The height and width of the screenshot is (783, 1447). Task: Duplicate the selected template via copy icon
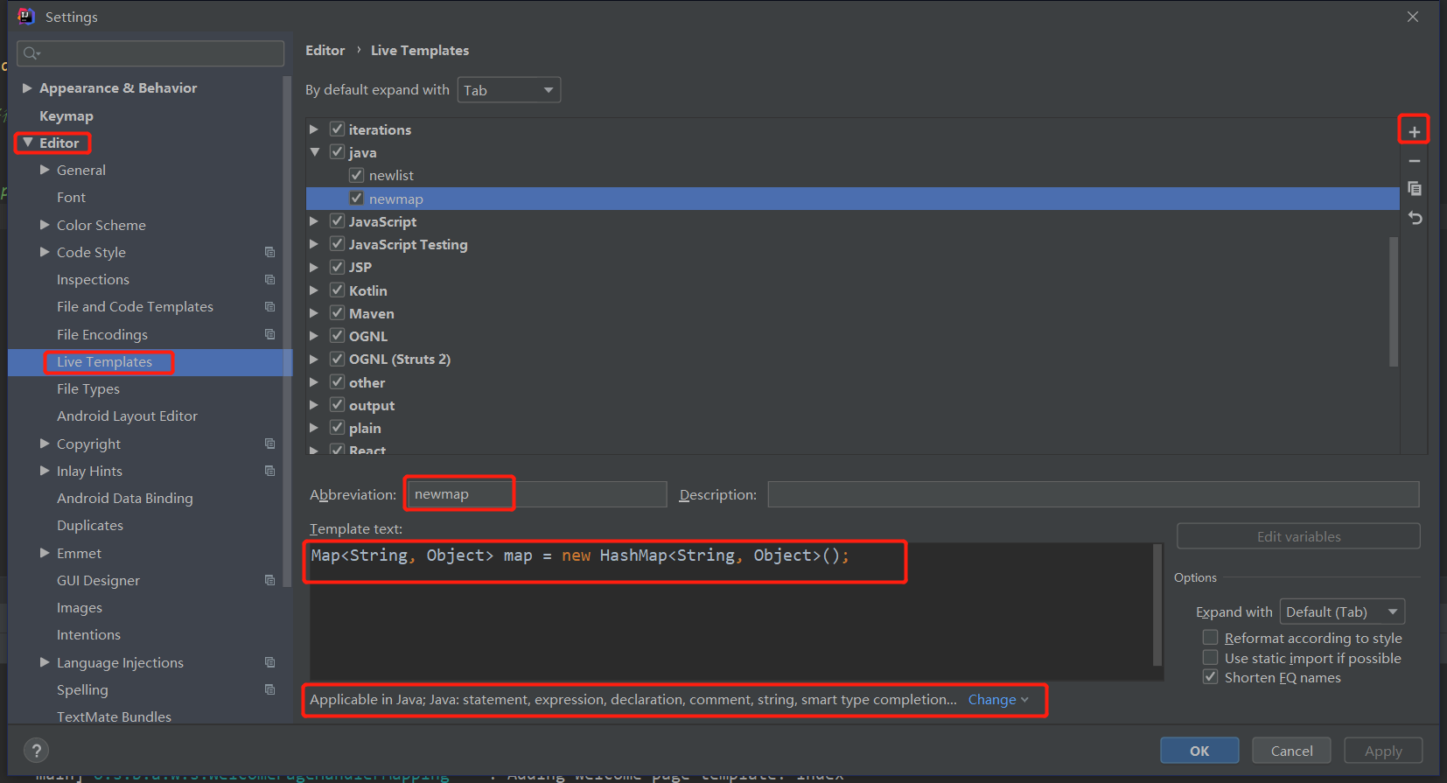(x=1414, y=189)
